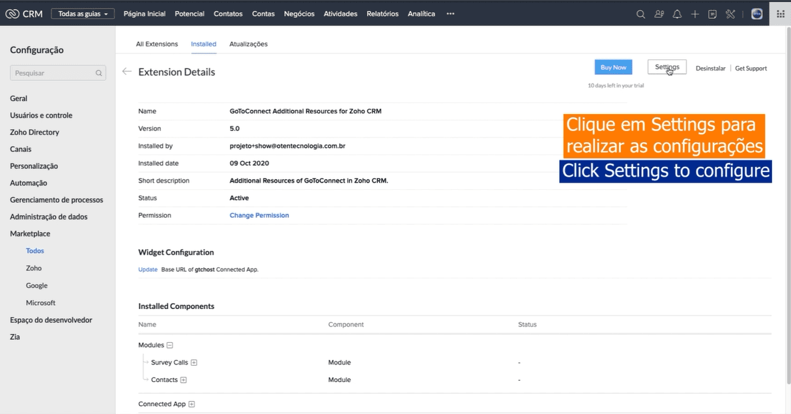This screenshot has width=791, height=414.
Task: Click the user profile avatar
Action: (756, 14)
